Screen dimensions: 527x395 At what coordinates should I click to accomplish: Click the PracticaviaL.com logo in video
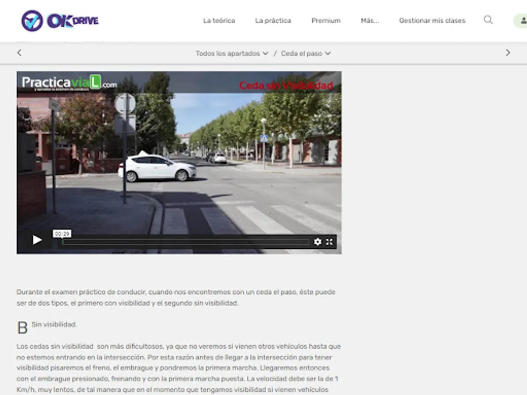click(x=69, y=82)
